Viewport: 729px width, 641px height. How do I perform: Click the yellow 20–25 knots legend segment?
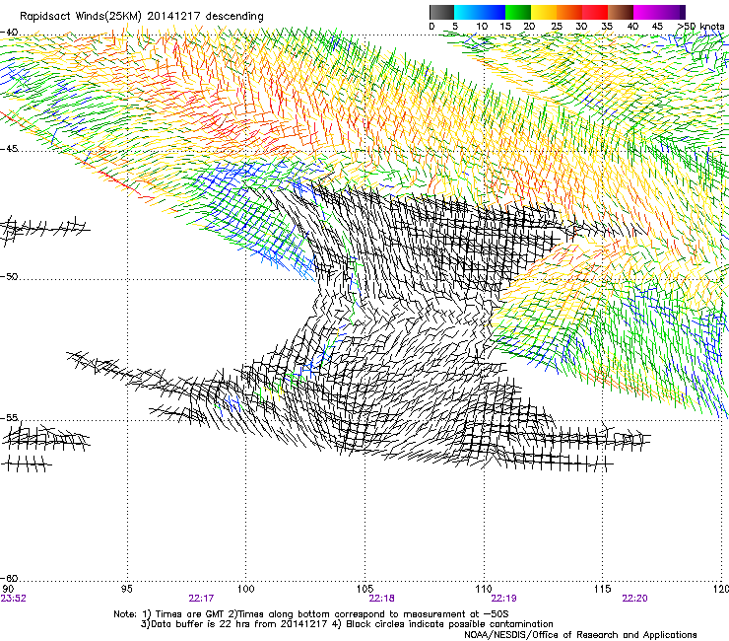point(544,12)
